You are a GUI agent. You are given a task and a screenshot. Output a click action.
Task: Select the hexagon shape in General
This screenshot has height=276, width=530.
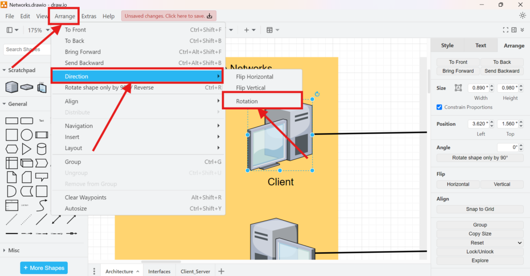click(11, 149)
